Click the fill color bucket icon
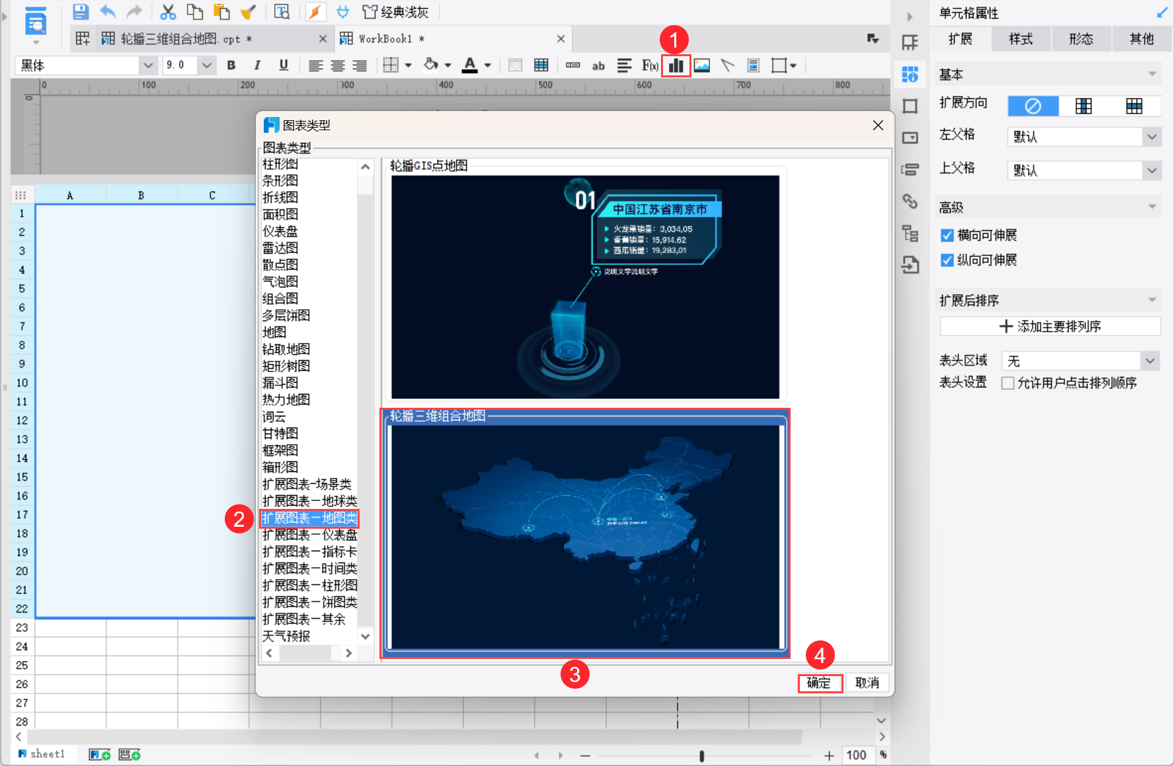Screen dimensions: 1174x766 (431, 65)
